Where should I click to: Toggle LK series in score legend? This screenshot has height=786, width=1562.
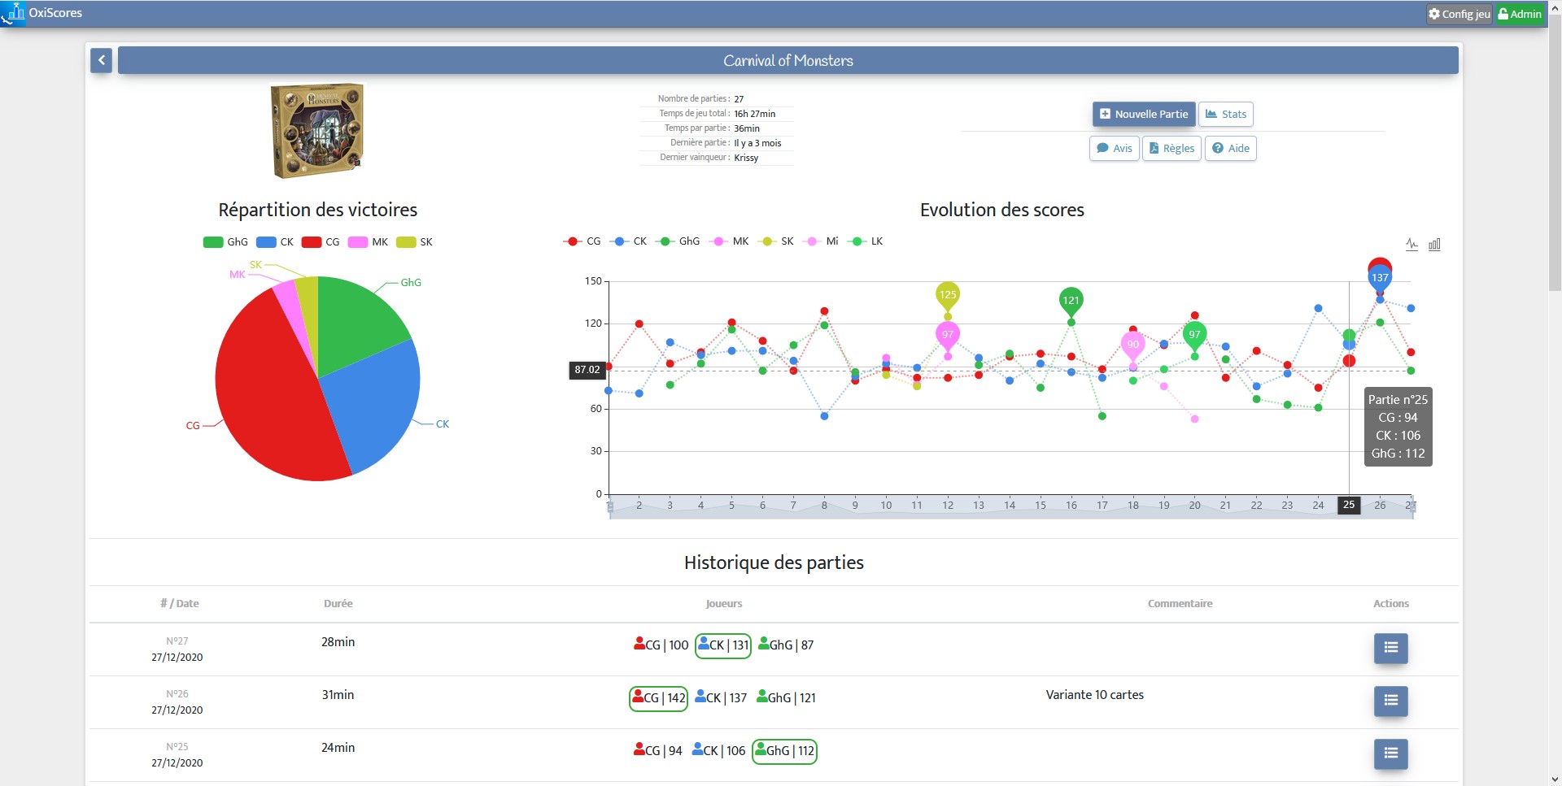pos(866,241)
